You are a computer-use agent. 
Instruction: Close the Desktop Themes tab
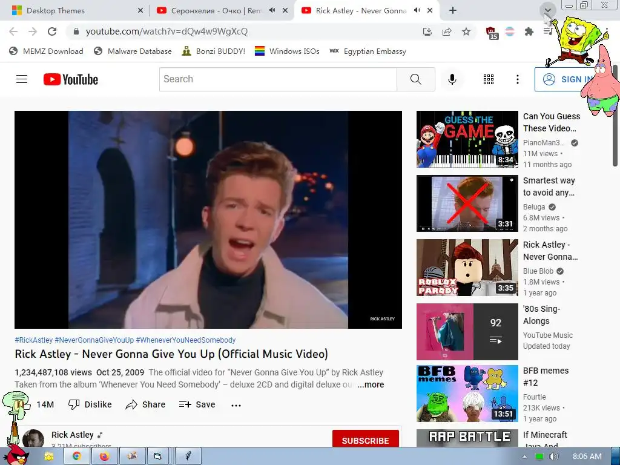coord(140,10)
